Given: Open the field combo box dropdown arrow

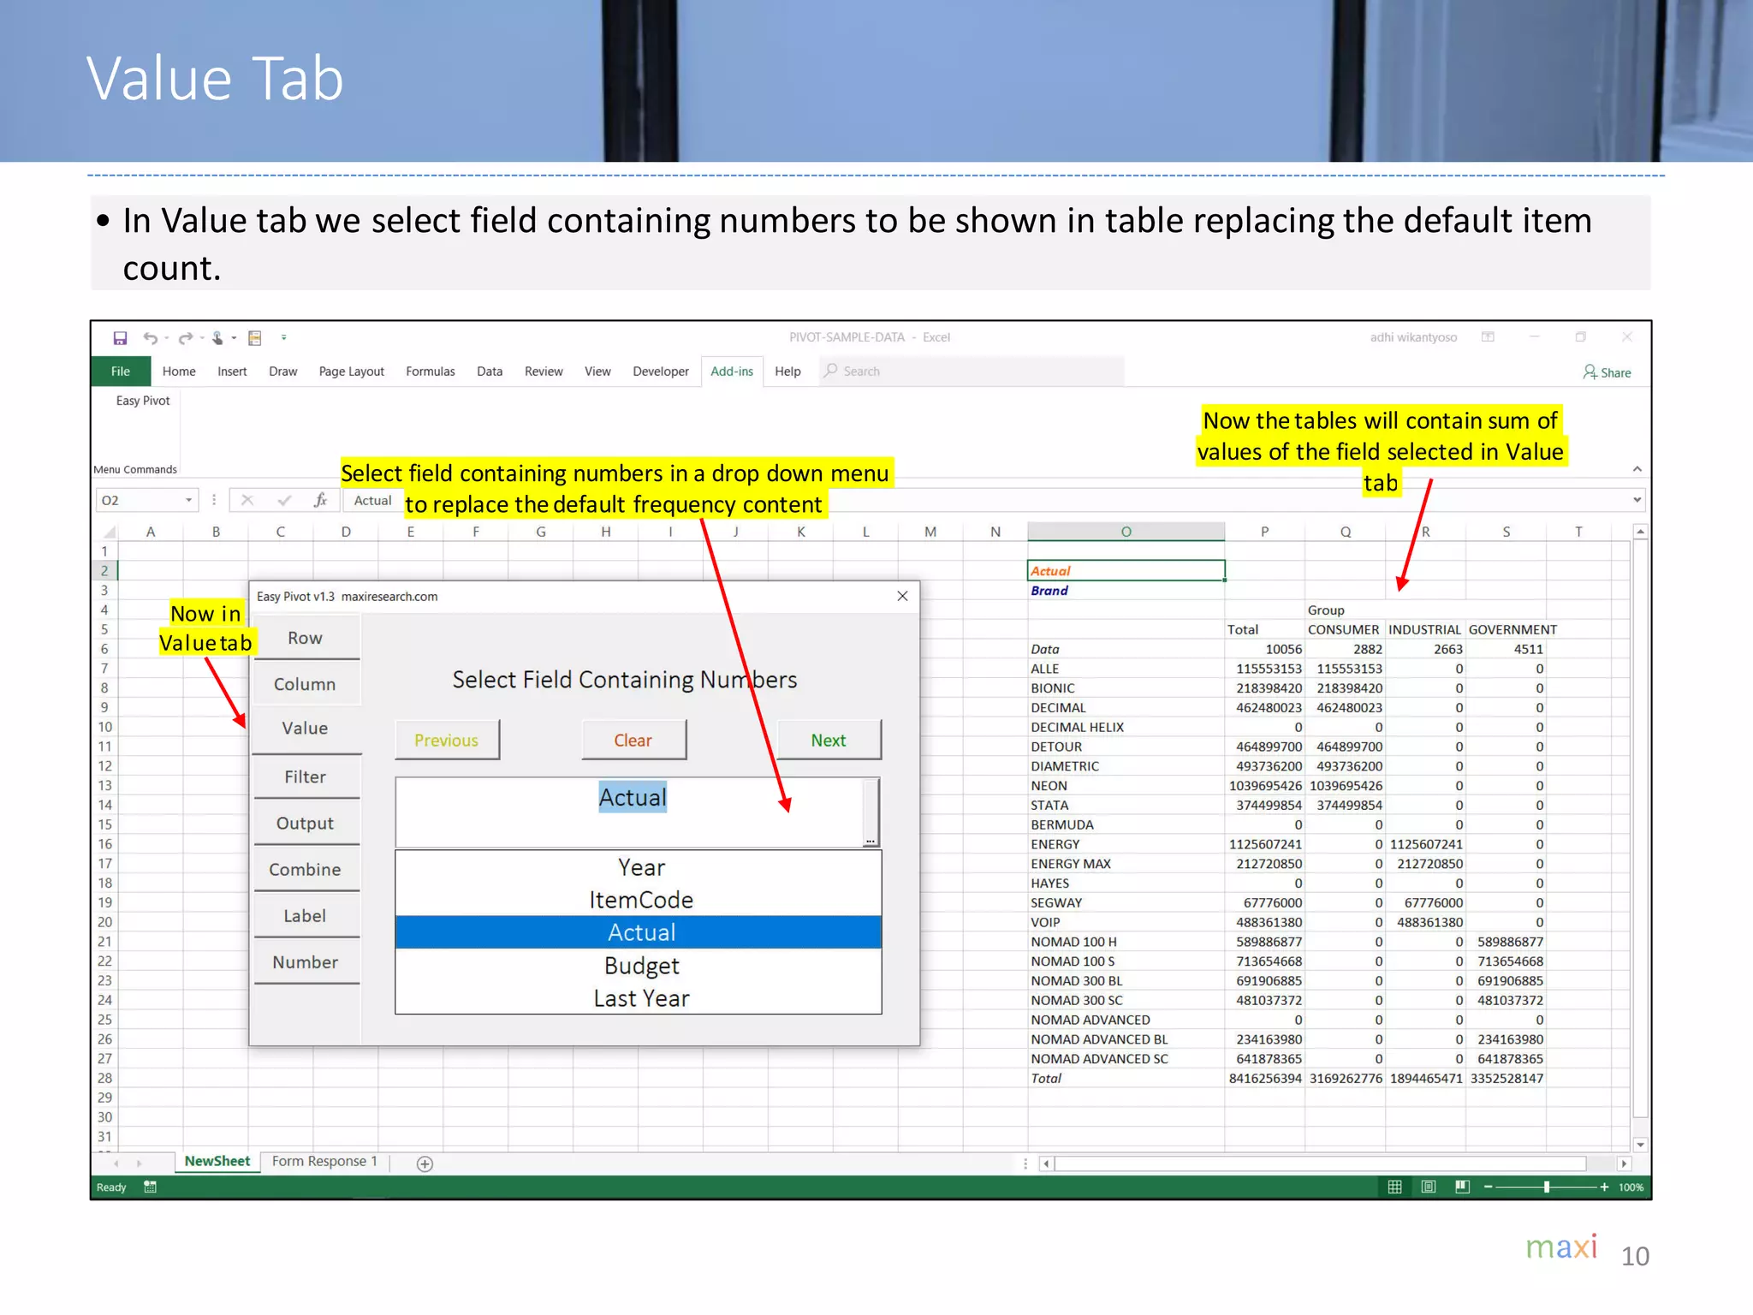Looking at the screenshot, I should click(871, 812).
